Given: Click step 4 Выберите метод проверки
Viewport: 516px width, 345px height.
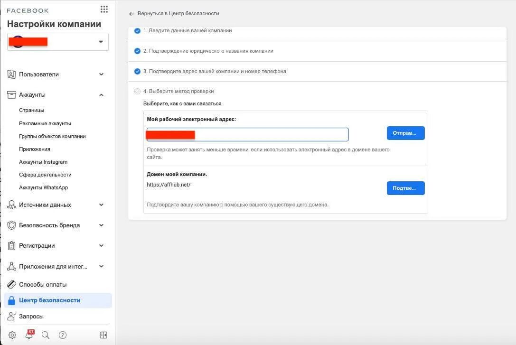Looking at the screenshot, I should [178, 92].
